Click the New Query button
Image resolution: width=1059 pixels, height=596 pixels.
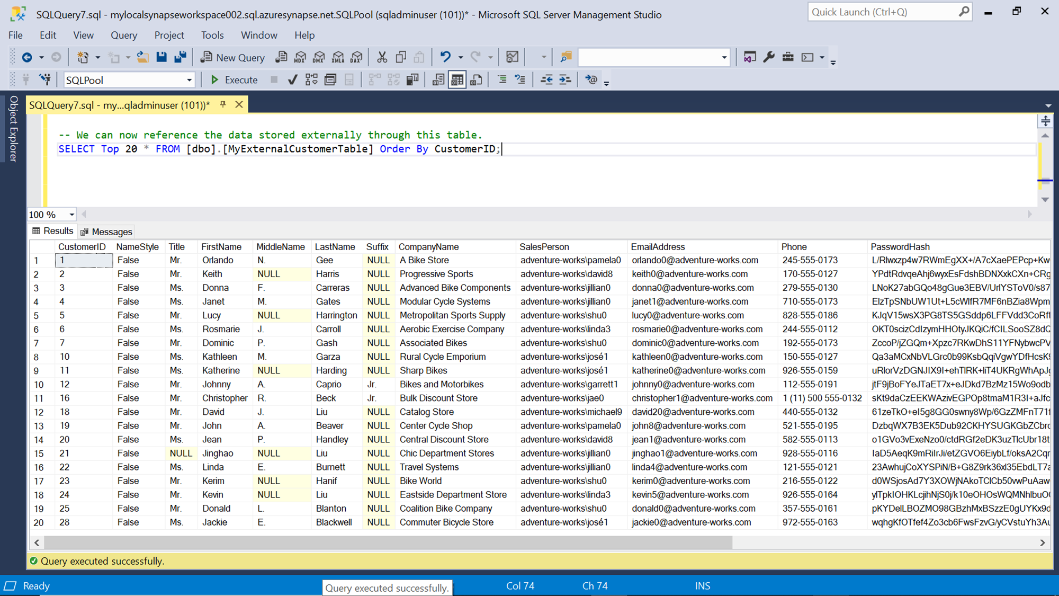tap(232, 57)
